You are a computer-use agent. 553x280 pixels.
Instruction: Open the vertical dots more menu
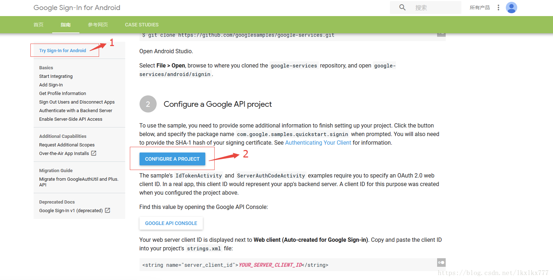tap(498, 7)
